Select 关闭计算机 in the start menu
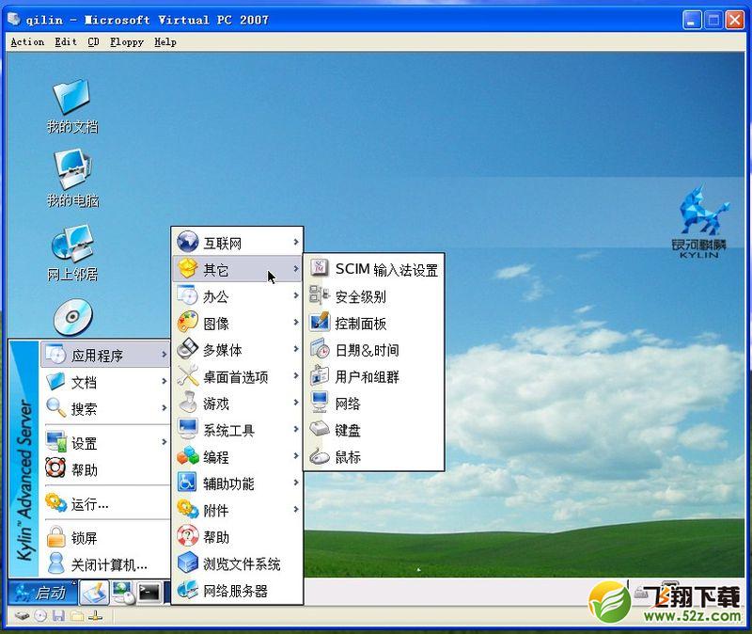752x634 pixels. [108, 564]
